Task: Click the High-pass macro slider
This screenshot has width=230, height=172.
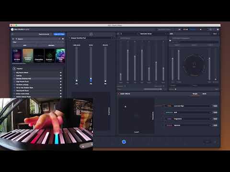Action: point(77,64)
